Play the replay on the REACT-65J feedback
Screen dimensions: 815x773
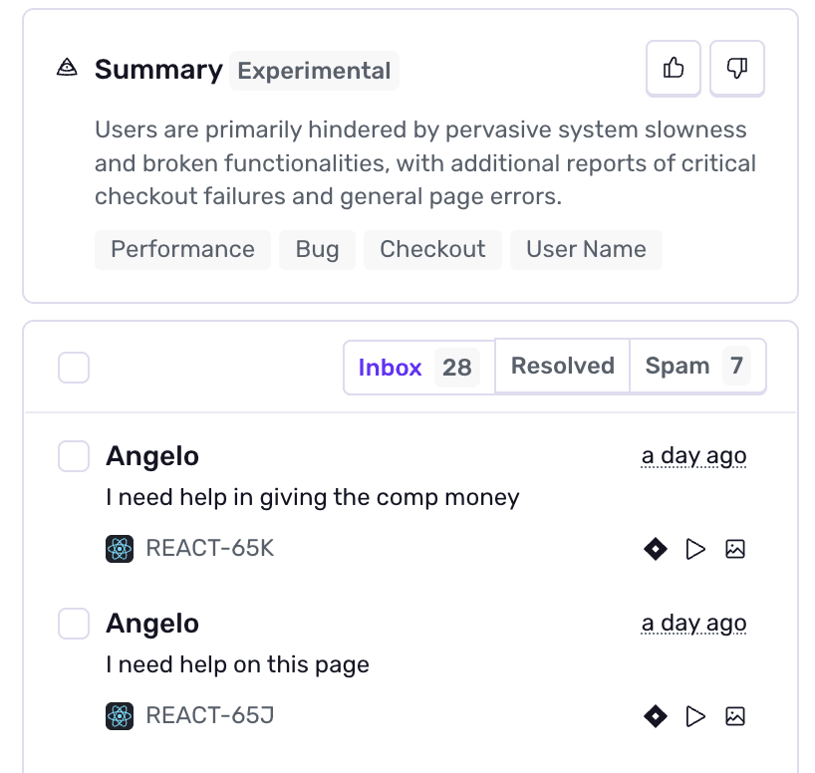(x=695, y=715)
